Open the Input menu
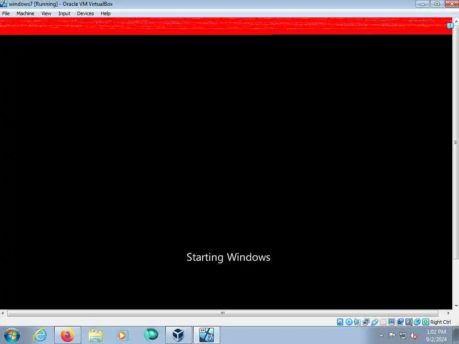Screen dimensions: 459x344 [x=64, y=13]
